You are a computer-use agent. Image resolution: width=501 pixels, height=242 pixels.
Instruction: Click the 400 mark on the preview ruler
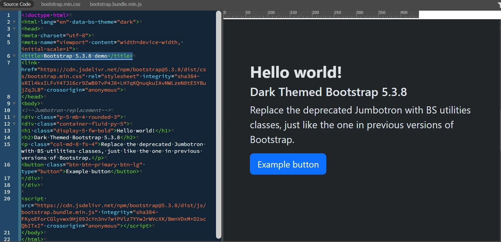point(404,13)
